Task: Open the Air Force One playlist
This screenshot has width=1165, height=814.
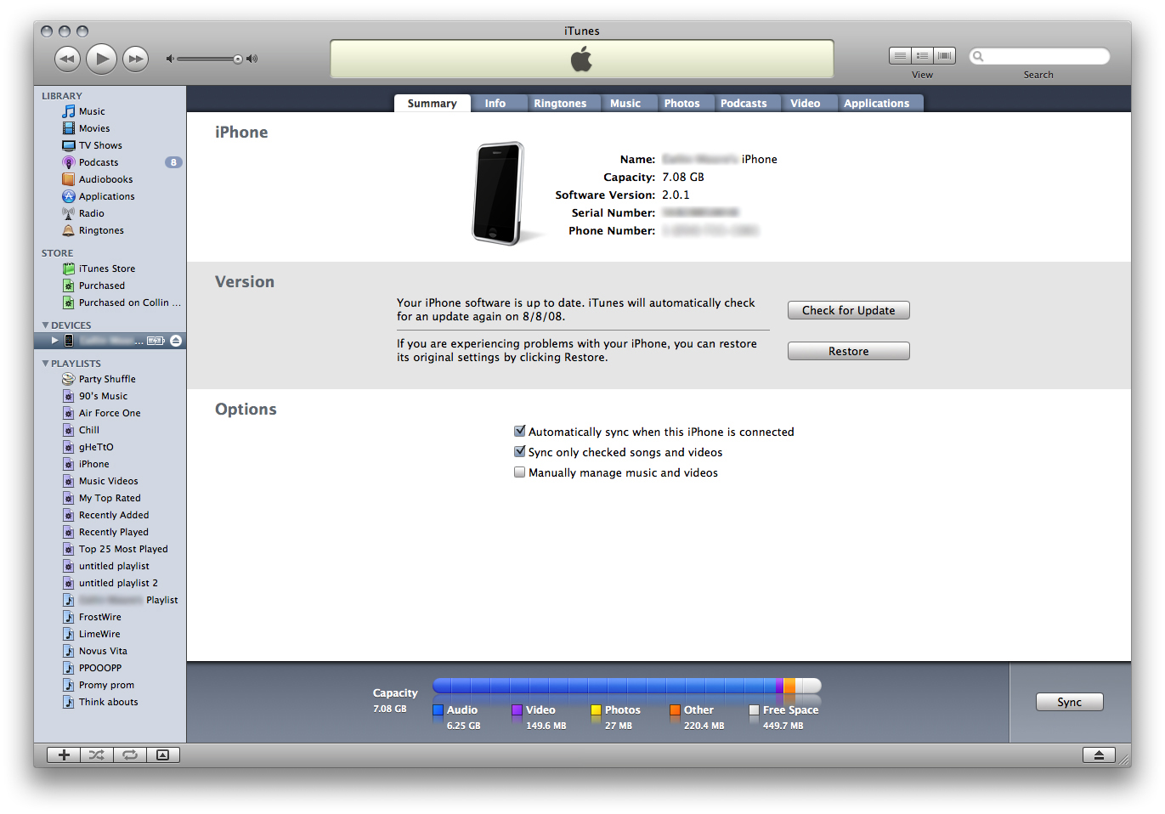Action: click(110, 413)
